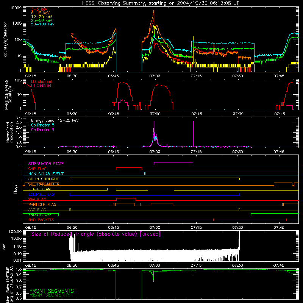
Task: Click the '06:15' tick under the SAS panel
Action: point(31,266)
